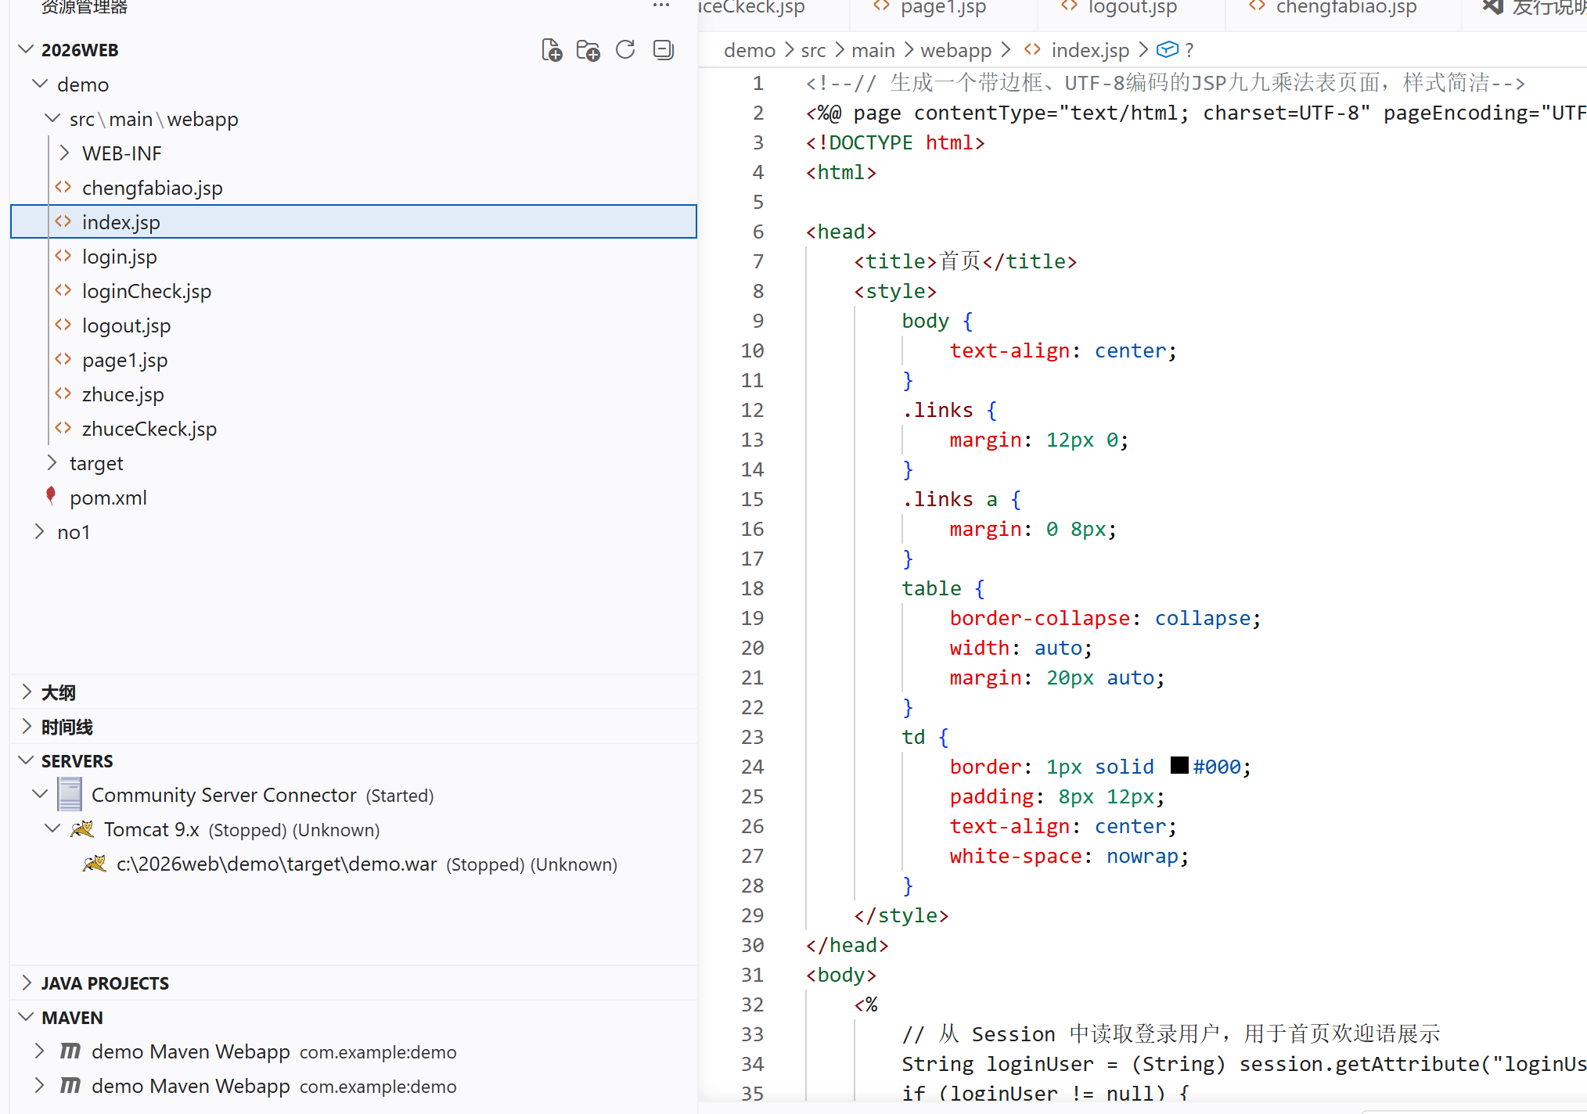Refresh the explorer with the refresh icon
Image resolution: width=1587 pixels, height=1114 pixels.
point(625,50)
